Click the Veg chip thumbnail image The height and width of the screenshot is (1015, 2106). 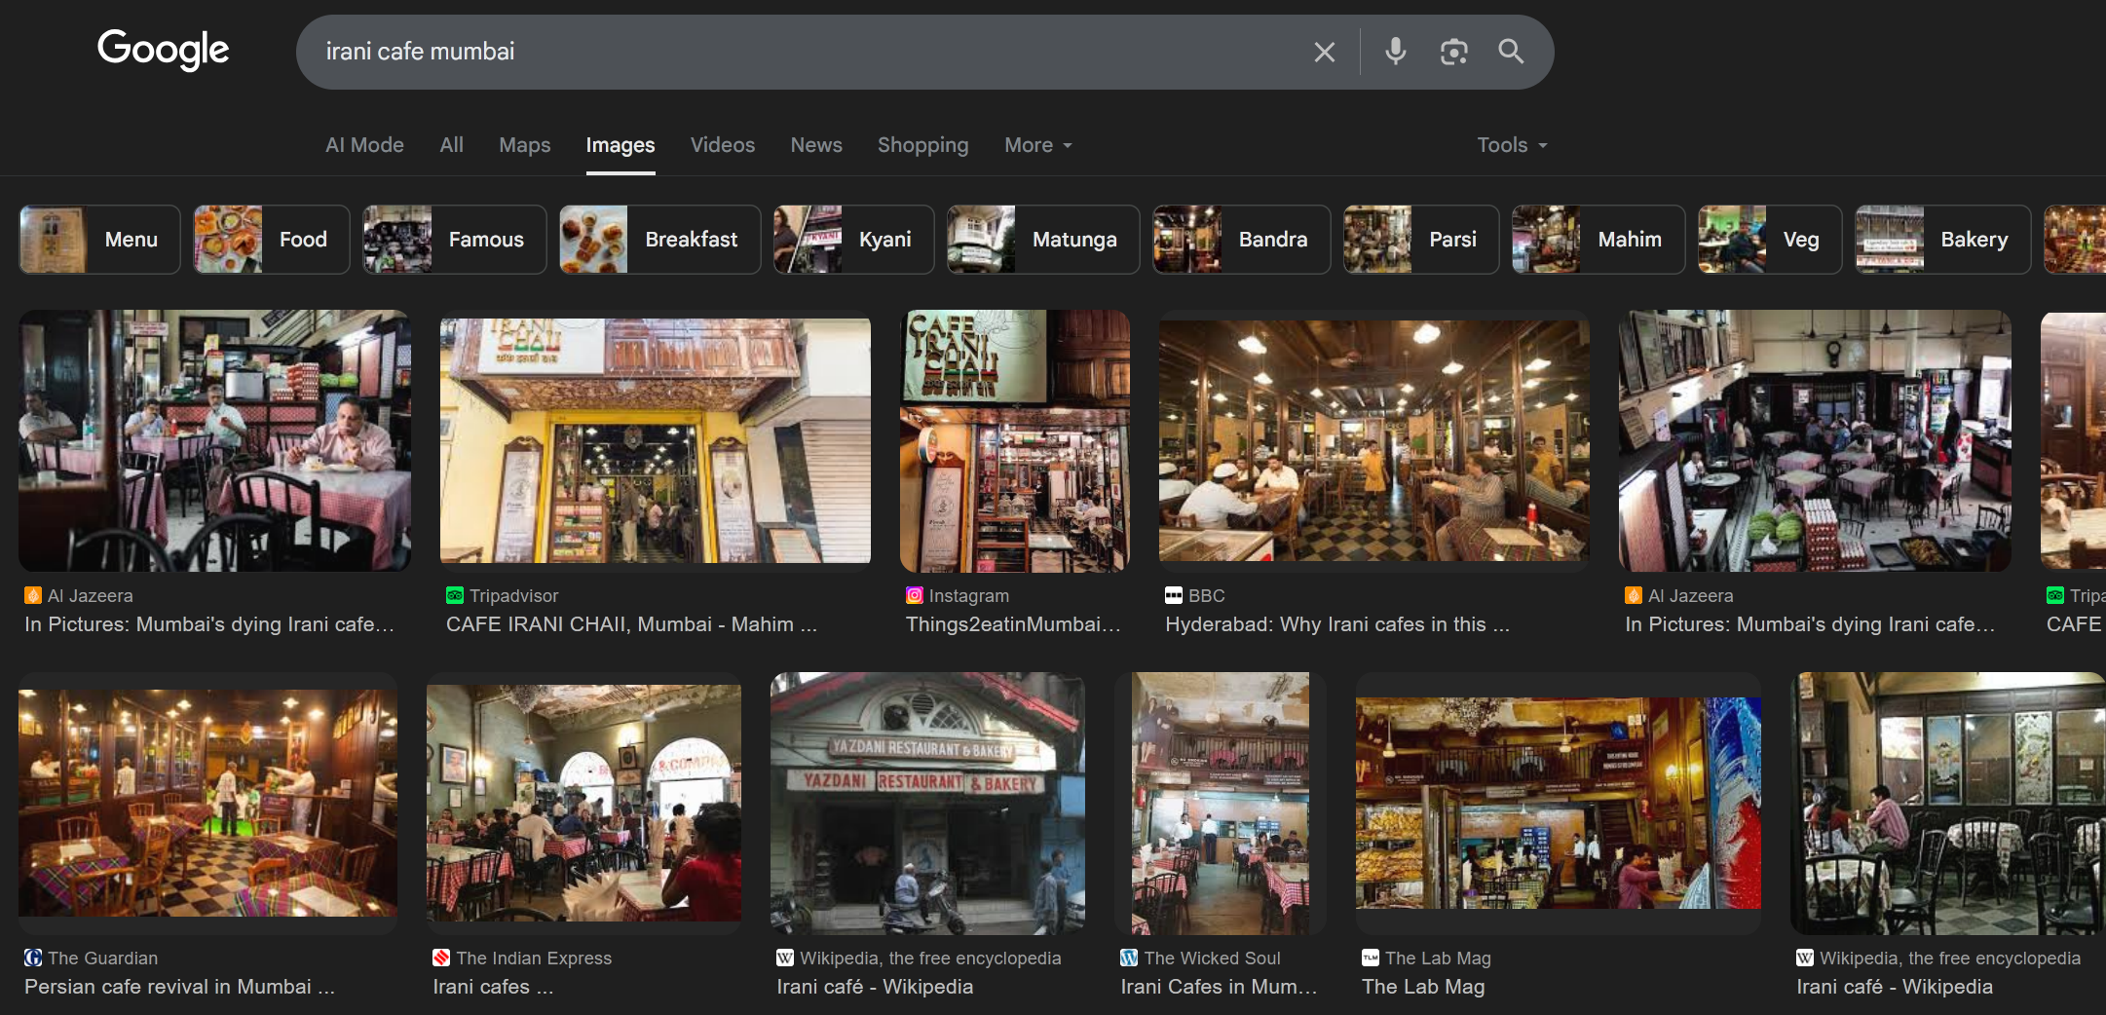tap(1733, 240)
